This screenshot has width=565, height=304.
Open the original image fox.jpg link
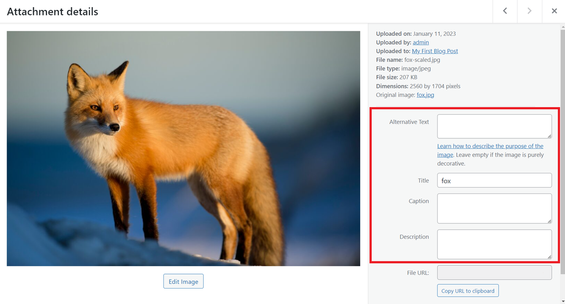(x=425, y=95)
